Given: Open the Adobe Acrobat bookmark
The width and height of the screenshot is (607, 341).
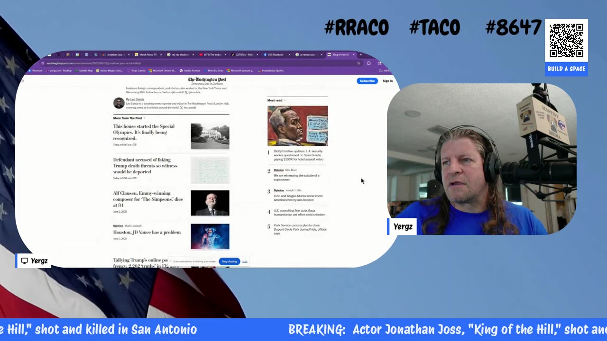Looking at the screenshot, I should 190,71.
